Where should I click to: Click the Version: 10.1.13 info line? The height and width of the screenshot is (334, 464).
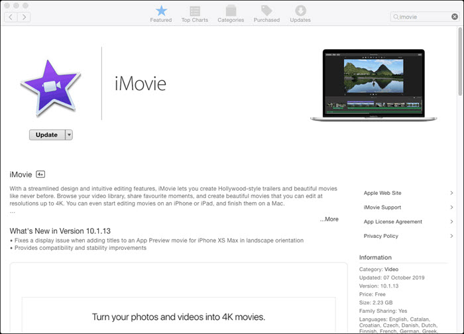(x=378, y=286)
